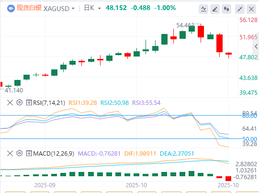Click the current price 48.152

(116, 8)
